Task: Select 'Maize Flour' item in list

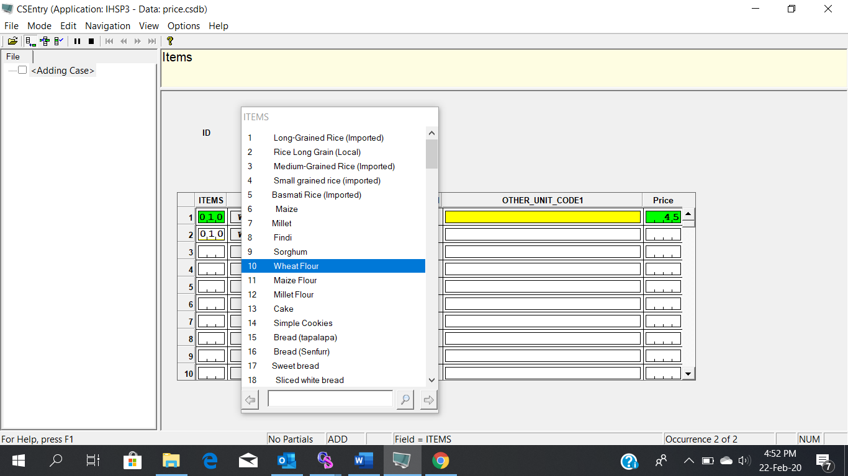Action: coord(333,280)
